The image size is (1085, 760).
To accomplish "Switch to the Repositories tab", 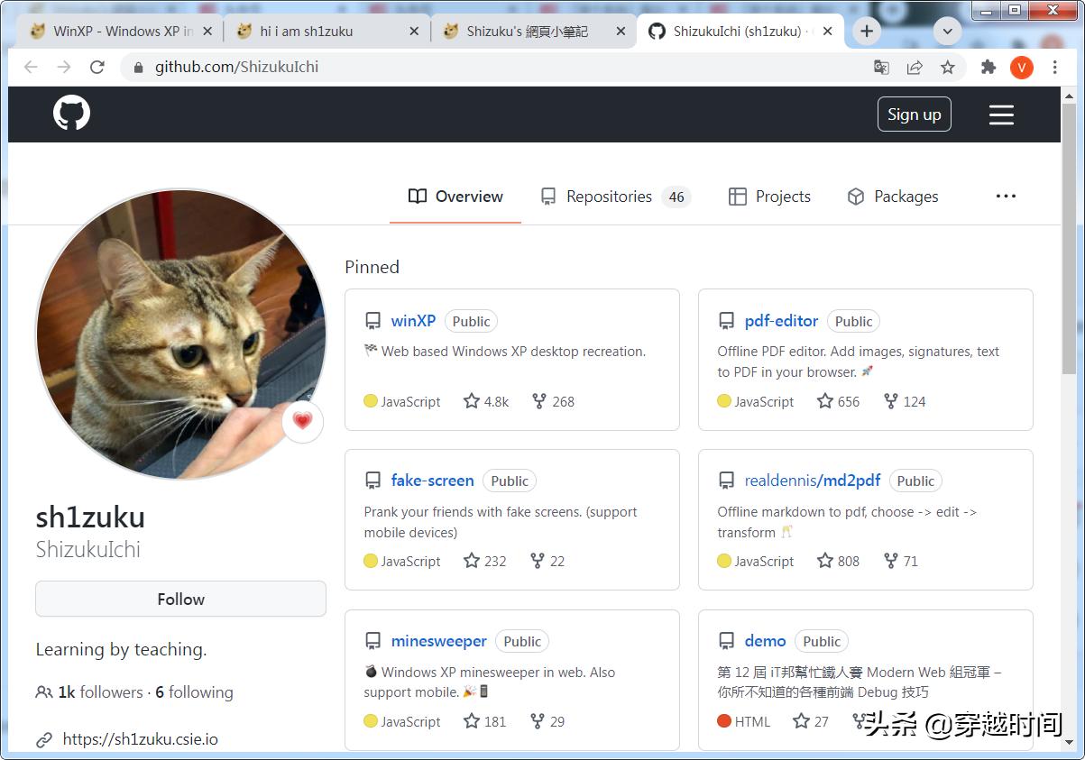I will (x=609, y=197).
